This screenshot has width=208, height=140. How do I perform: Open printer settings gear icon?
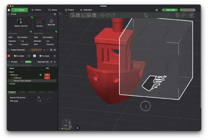55,14
